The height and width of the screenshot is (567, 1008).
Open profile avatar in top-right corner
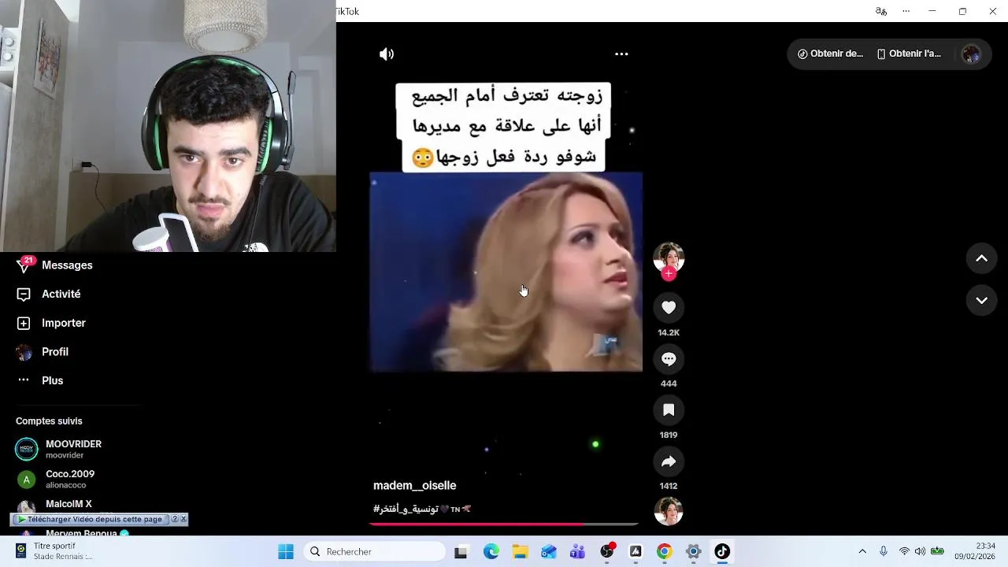[x=971, y=54]
